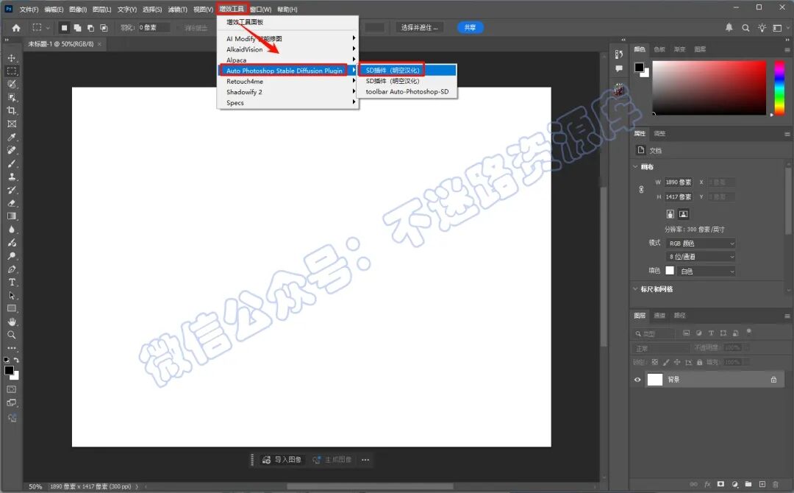Open the workspace switcher icon at top right
Viewport: 794px width, 493px height.
click(778, 28)
